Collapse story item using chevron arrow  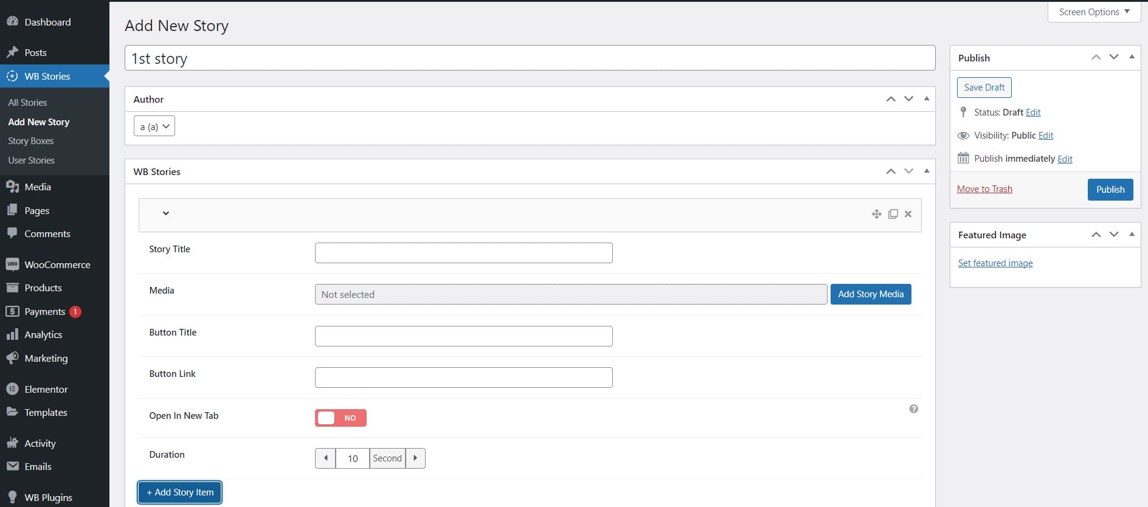point(165,213)
